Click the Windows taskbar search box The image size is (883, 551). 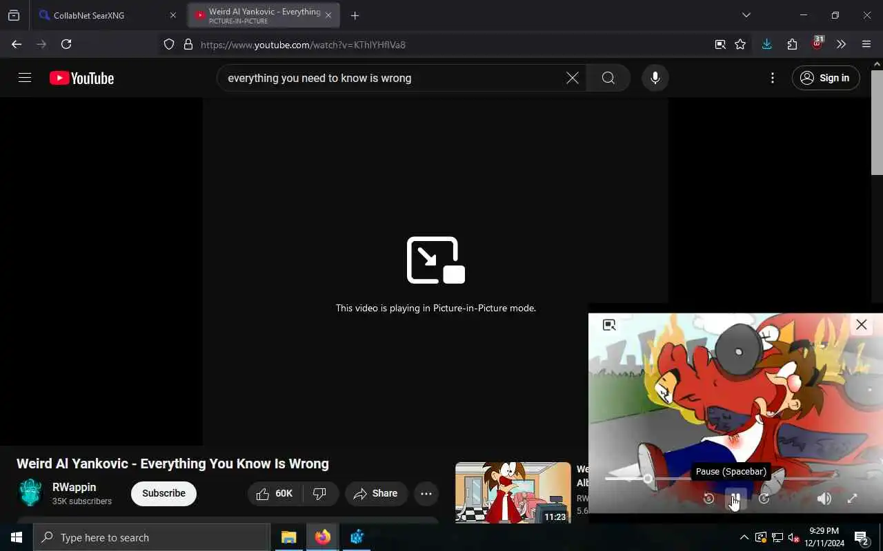[152, 537]
